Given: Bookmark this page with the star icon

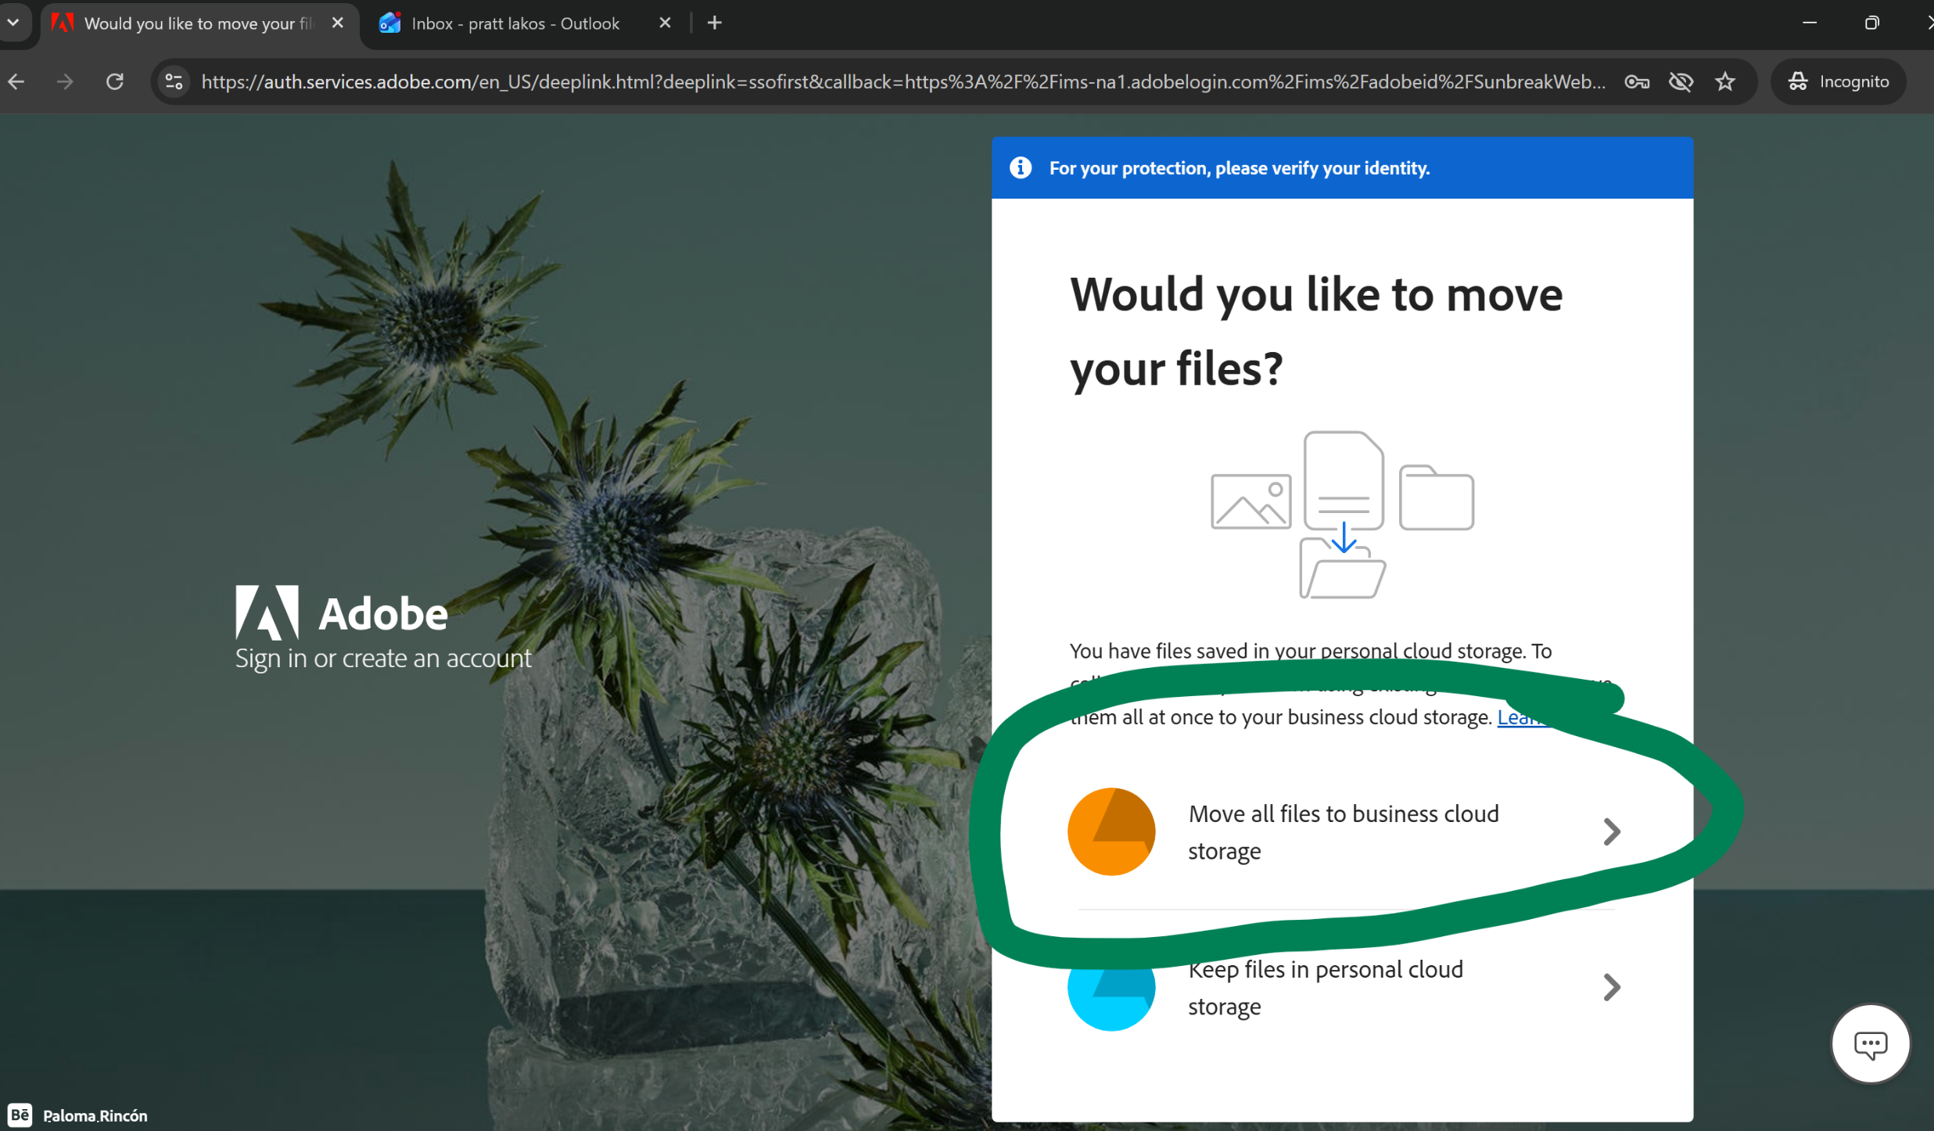Looking at the screenshot, I should click(x=1725, y=81).
